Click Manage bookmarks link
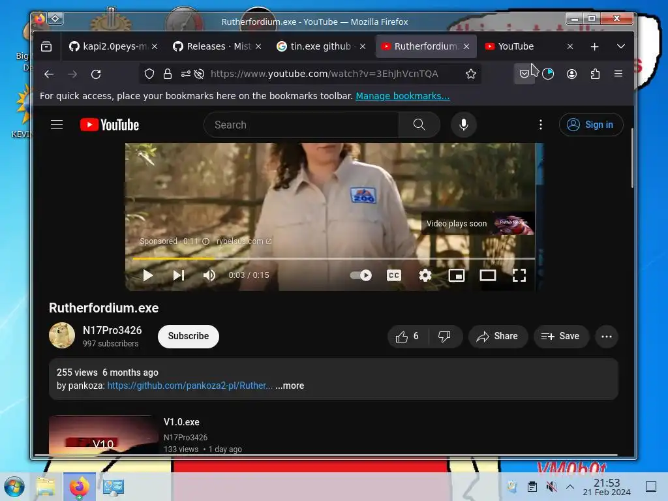This screenshot has height=501, width=668. point(402,96)
